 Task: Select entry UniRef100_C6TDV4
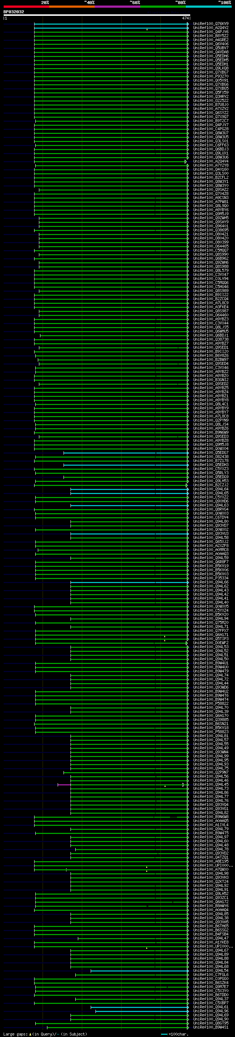pyautogui.click(x=210, y=517)
